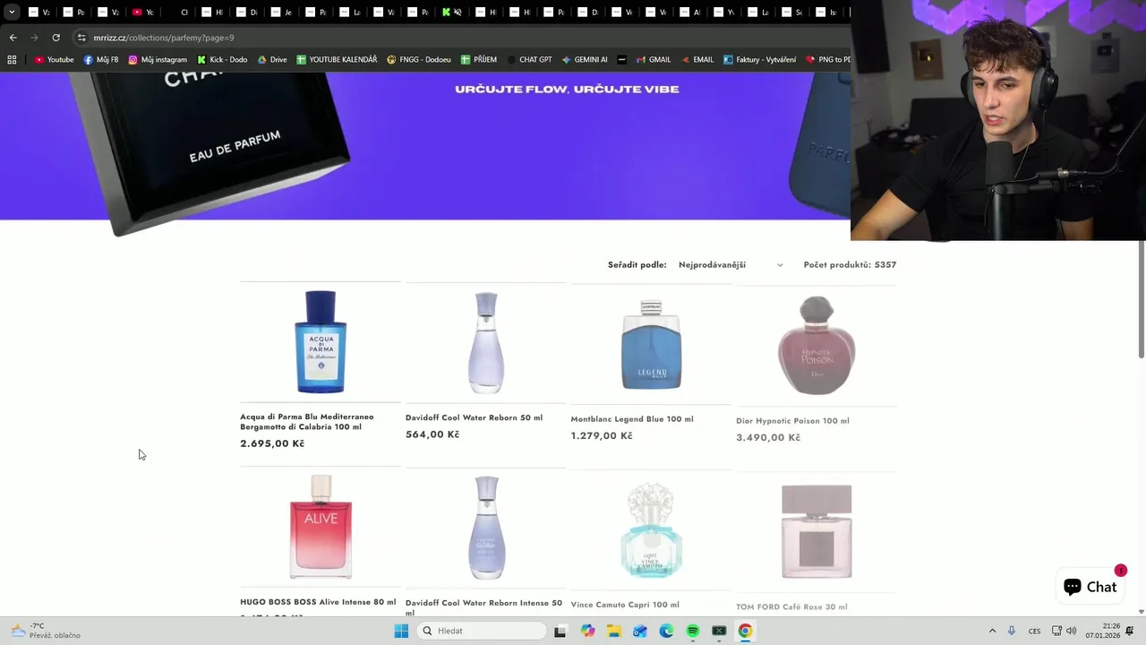
Task: Open the microphone tray icon
Action: pos(1012,631)
